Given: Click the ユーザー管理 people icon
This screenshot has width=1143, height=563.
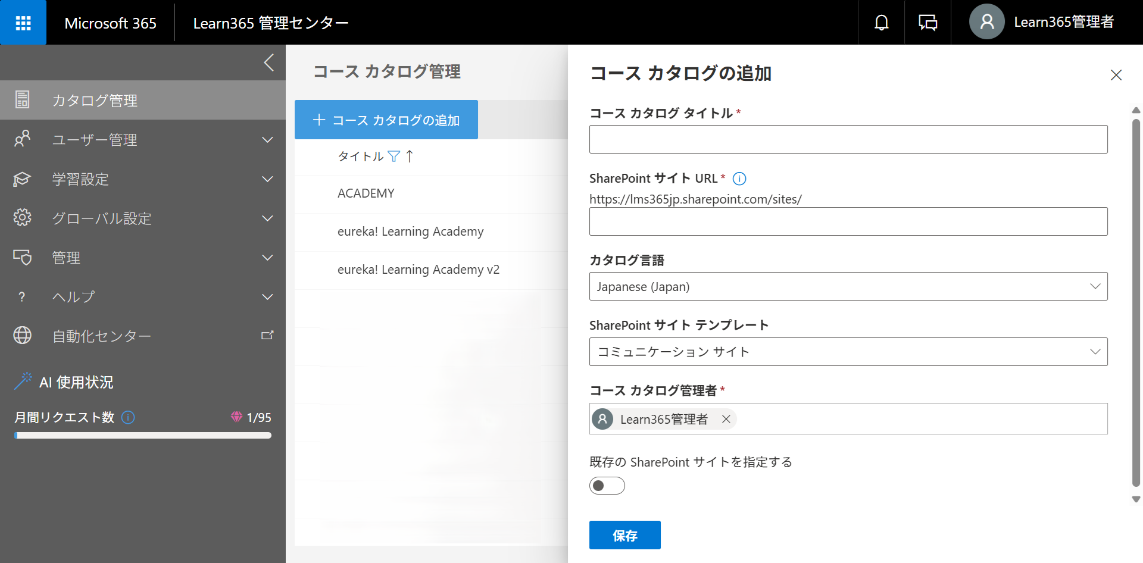Looking at the screenshot, I should point(22,139).
